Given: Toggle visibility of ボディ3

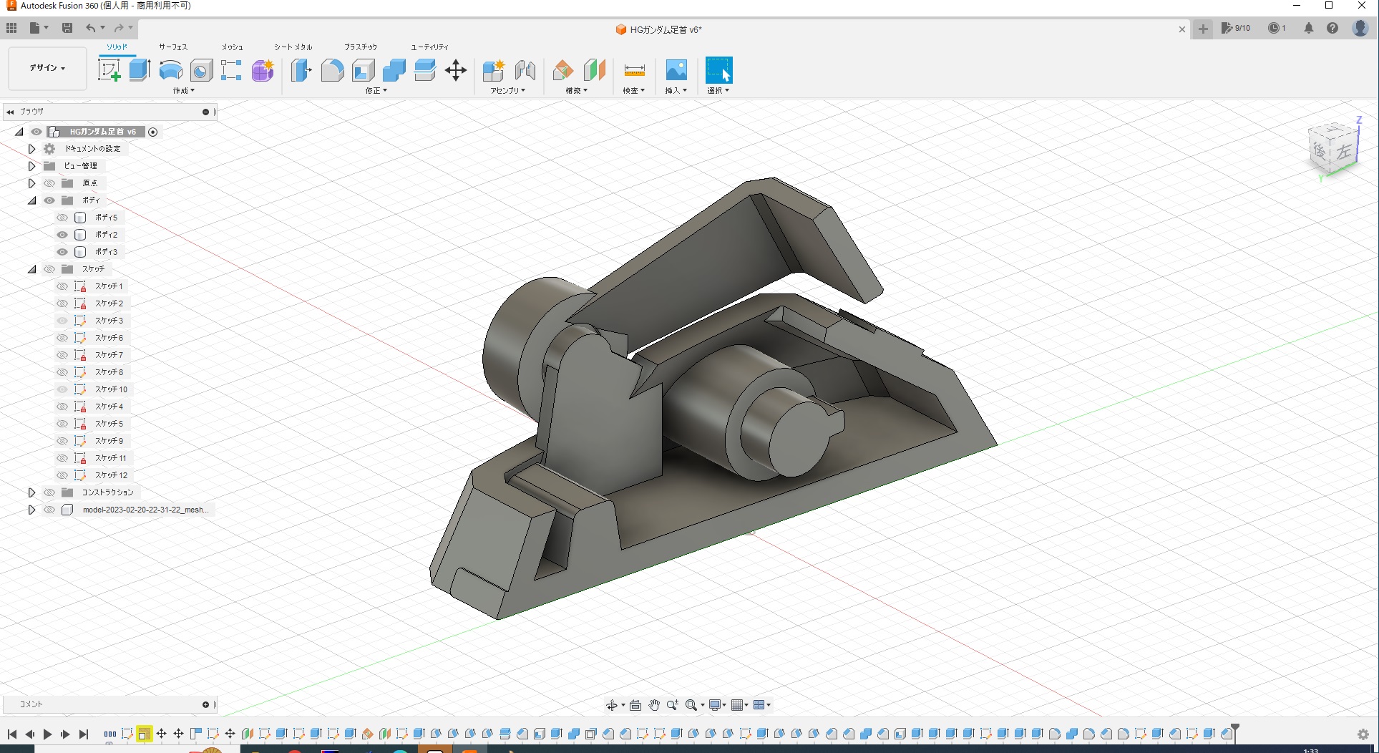Looking at the screenshot, I should tap(62, 252).
